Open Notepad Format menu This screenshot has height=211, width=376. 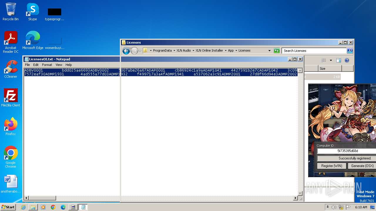click(x=47, y=65)
